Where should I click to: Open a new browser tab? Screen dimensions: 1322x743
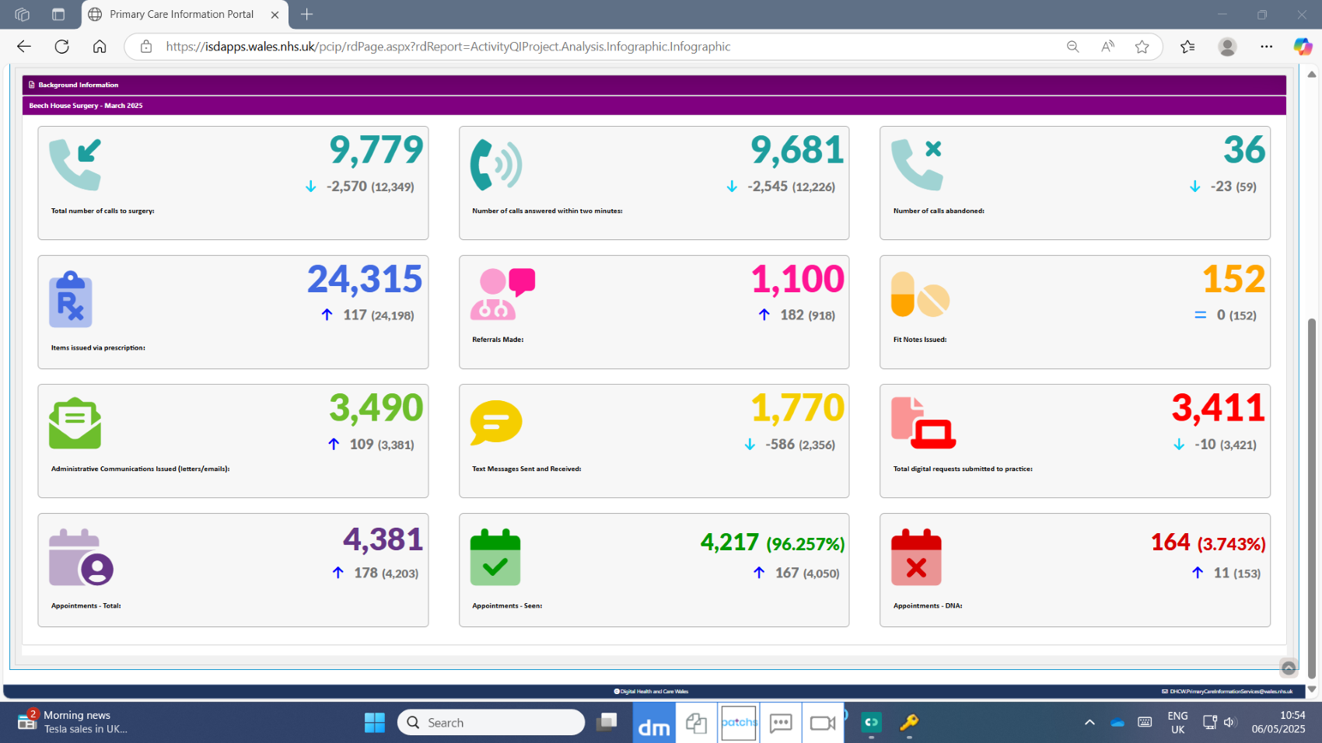[307, 14]
